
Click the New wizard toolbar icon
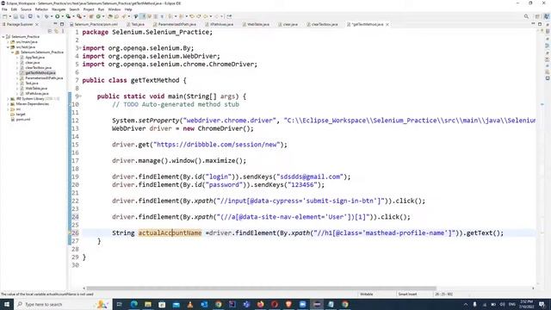click(5, 16)
